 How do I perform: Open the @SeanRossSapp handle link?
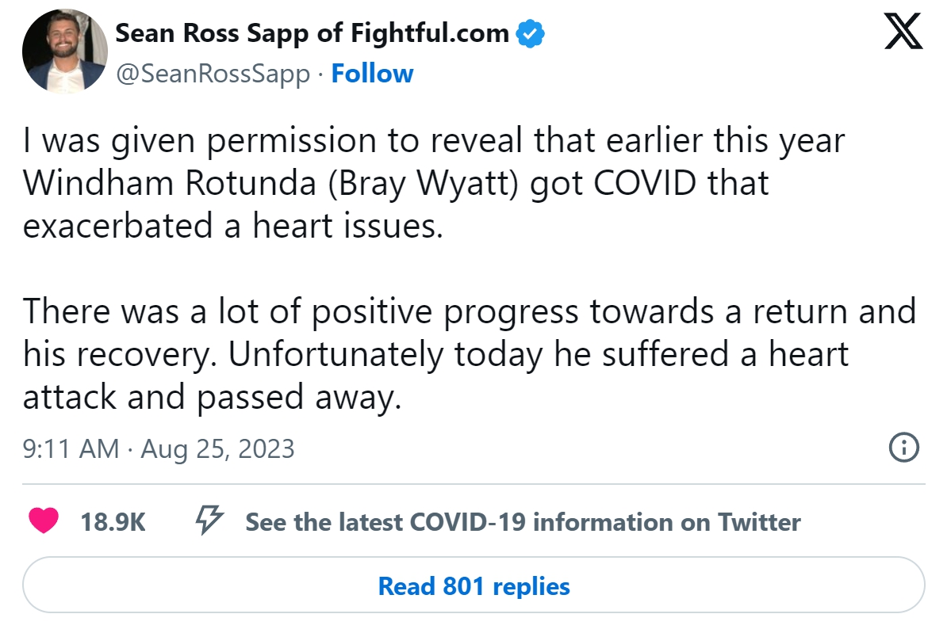[213, 74]
